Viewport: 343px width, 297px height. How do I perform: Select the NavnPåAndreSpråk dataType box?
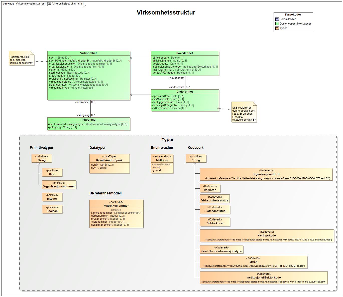tap(109, 164)
